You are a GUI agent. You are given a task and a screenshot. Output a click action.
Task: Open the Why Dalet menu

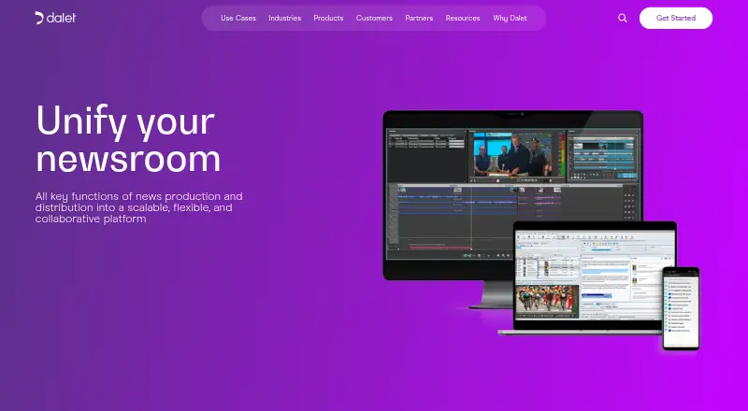510,18
